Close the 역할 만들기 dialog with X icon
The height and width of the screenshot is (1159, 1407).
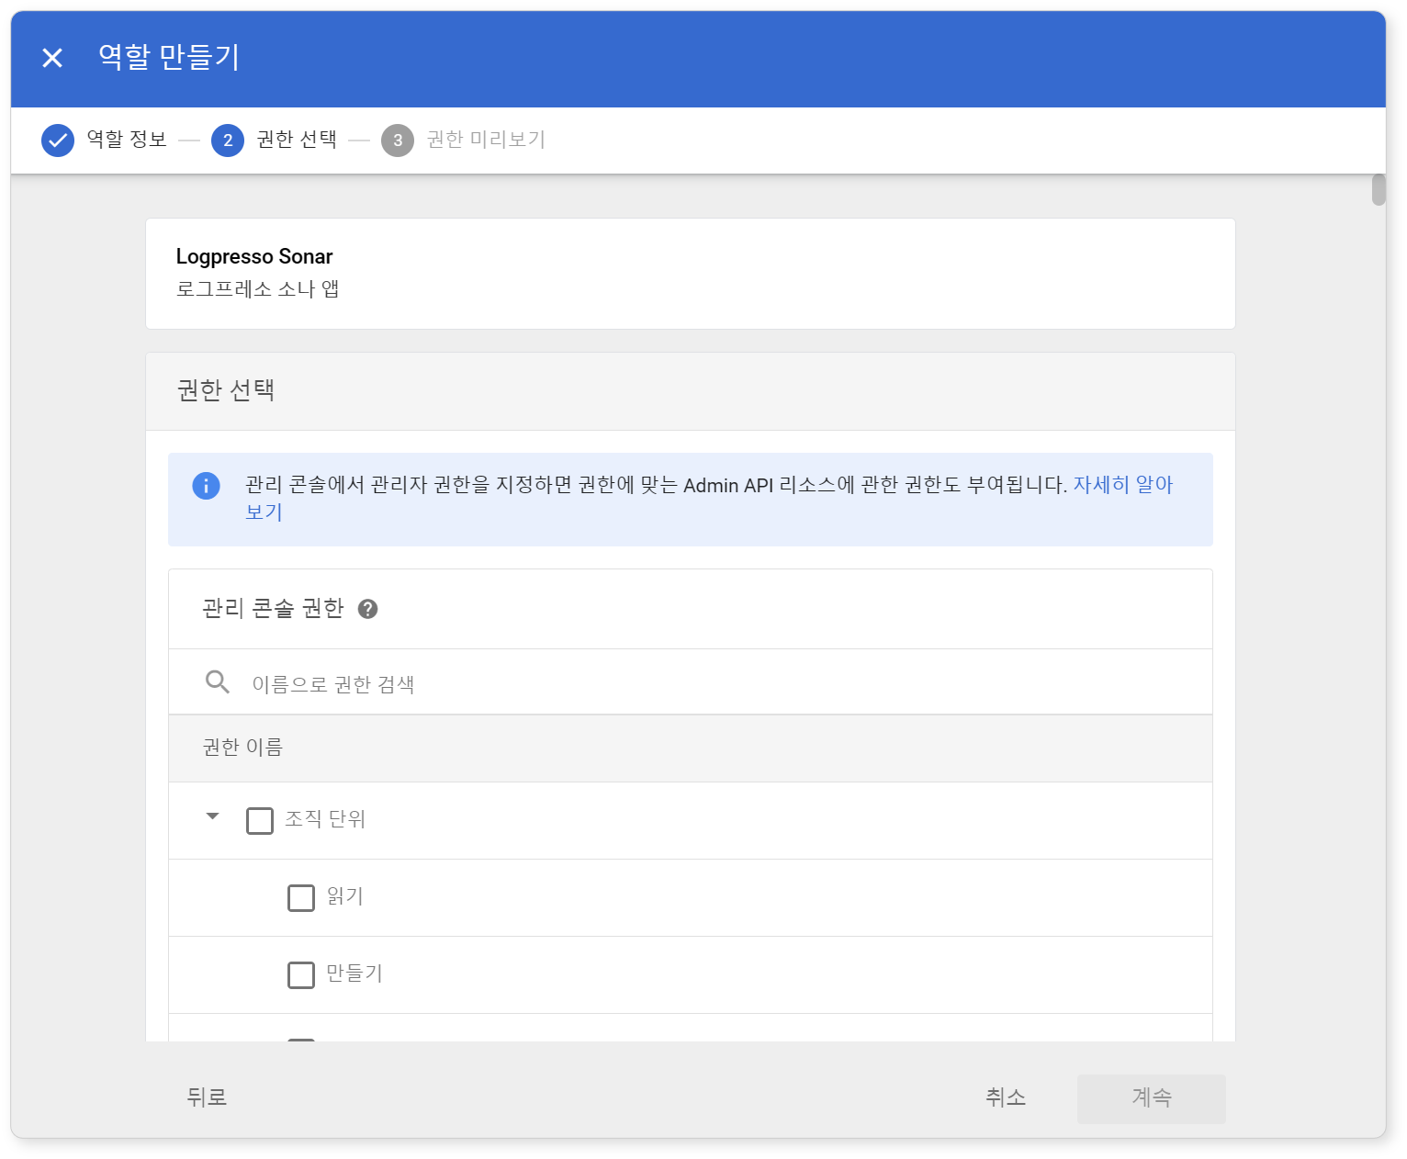[x=52, y=58]
